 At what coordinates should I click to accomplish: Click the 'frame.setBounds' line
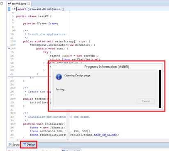pos(60,131)
